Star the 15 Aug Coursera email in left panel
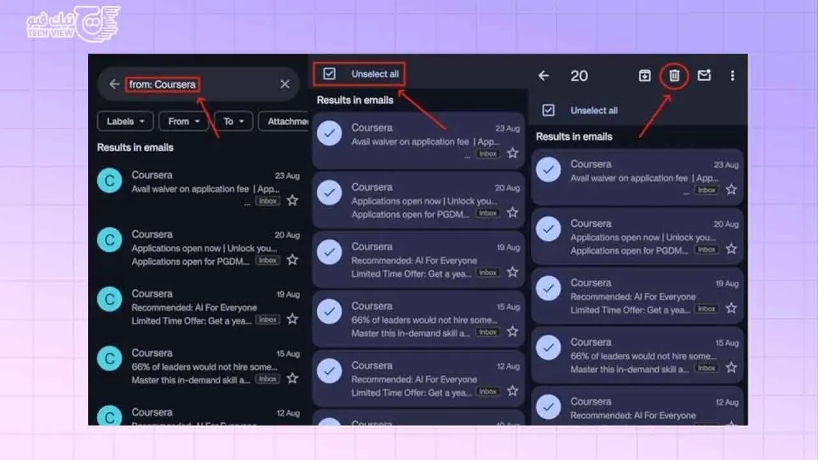This screenshot has width=818, height=460. [292, 378]
